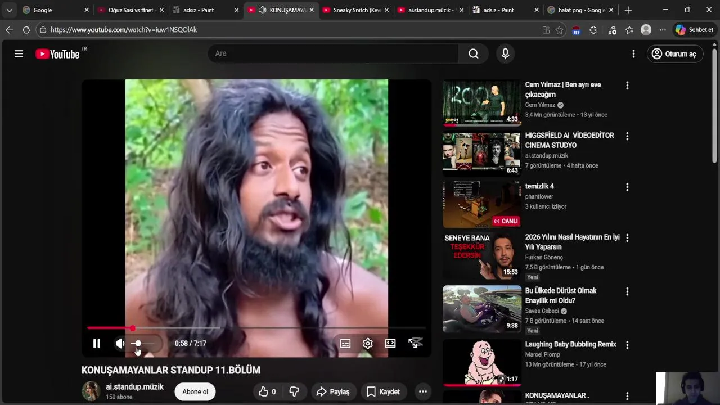Open the browser extensions puzzle icon
The height and width of the screenshot is (405, 720).
[x=593, y=30]
